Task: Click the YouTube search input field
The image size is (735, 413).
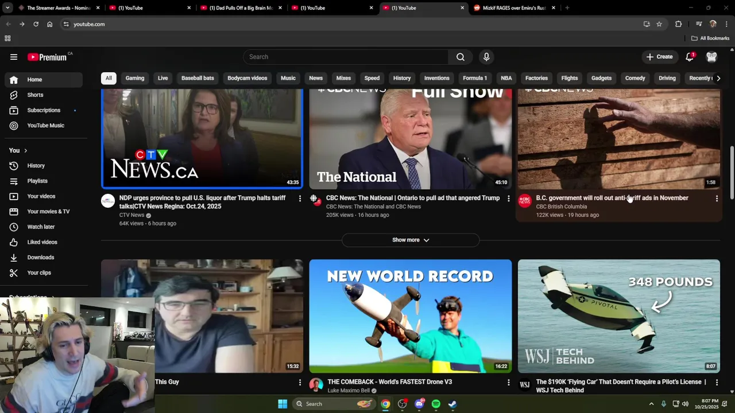Action: pyautogui.click(x=346, y=57)
